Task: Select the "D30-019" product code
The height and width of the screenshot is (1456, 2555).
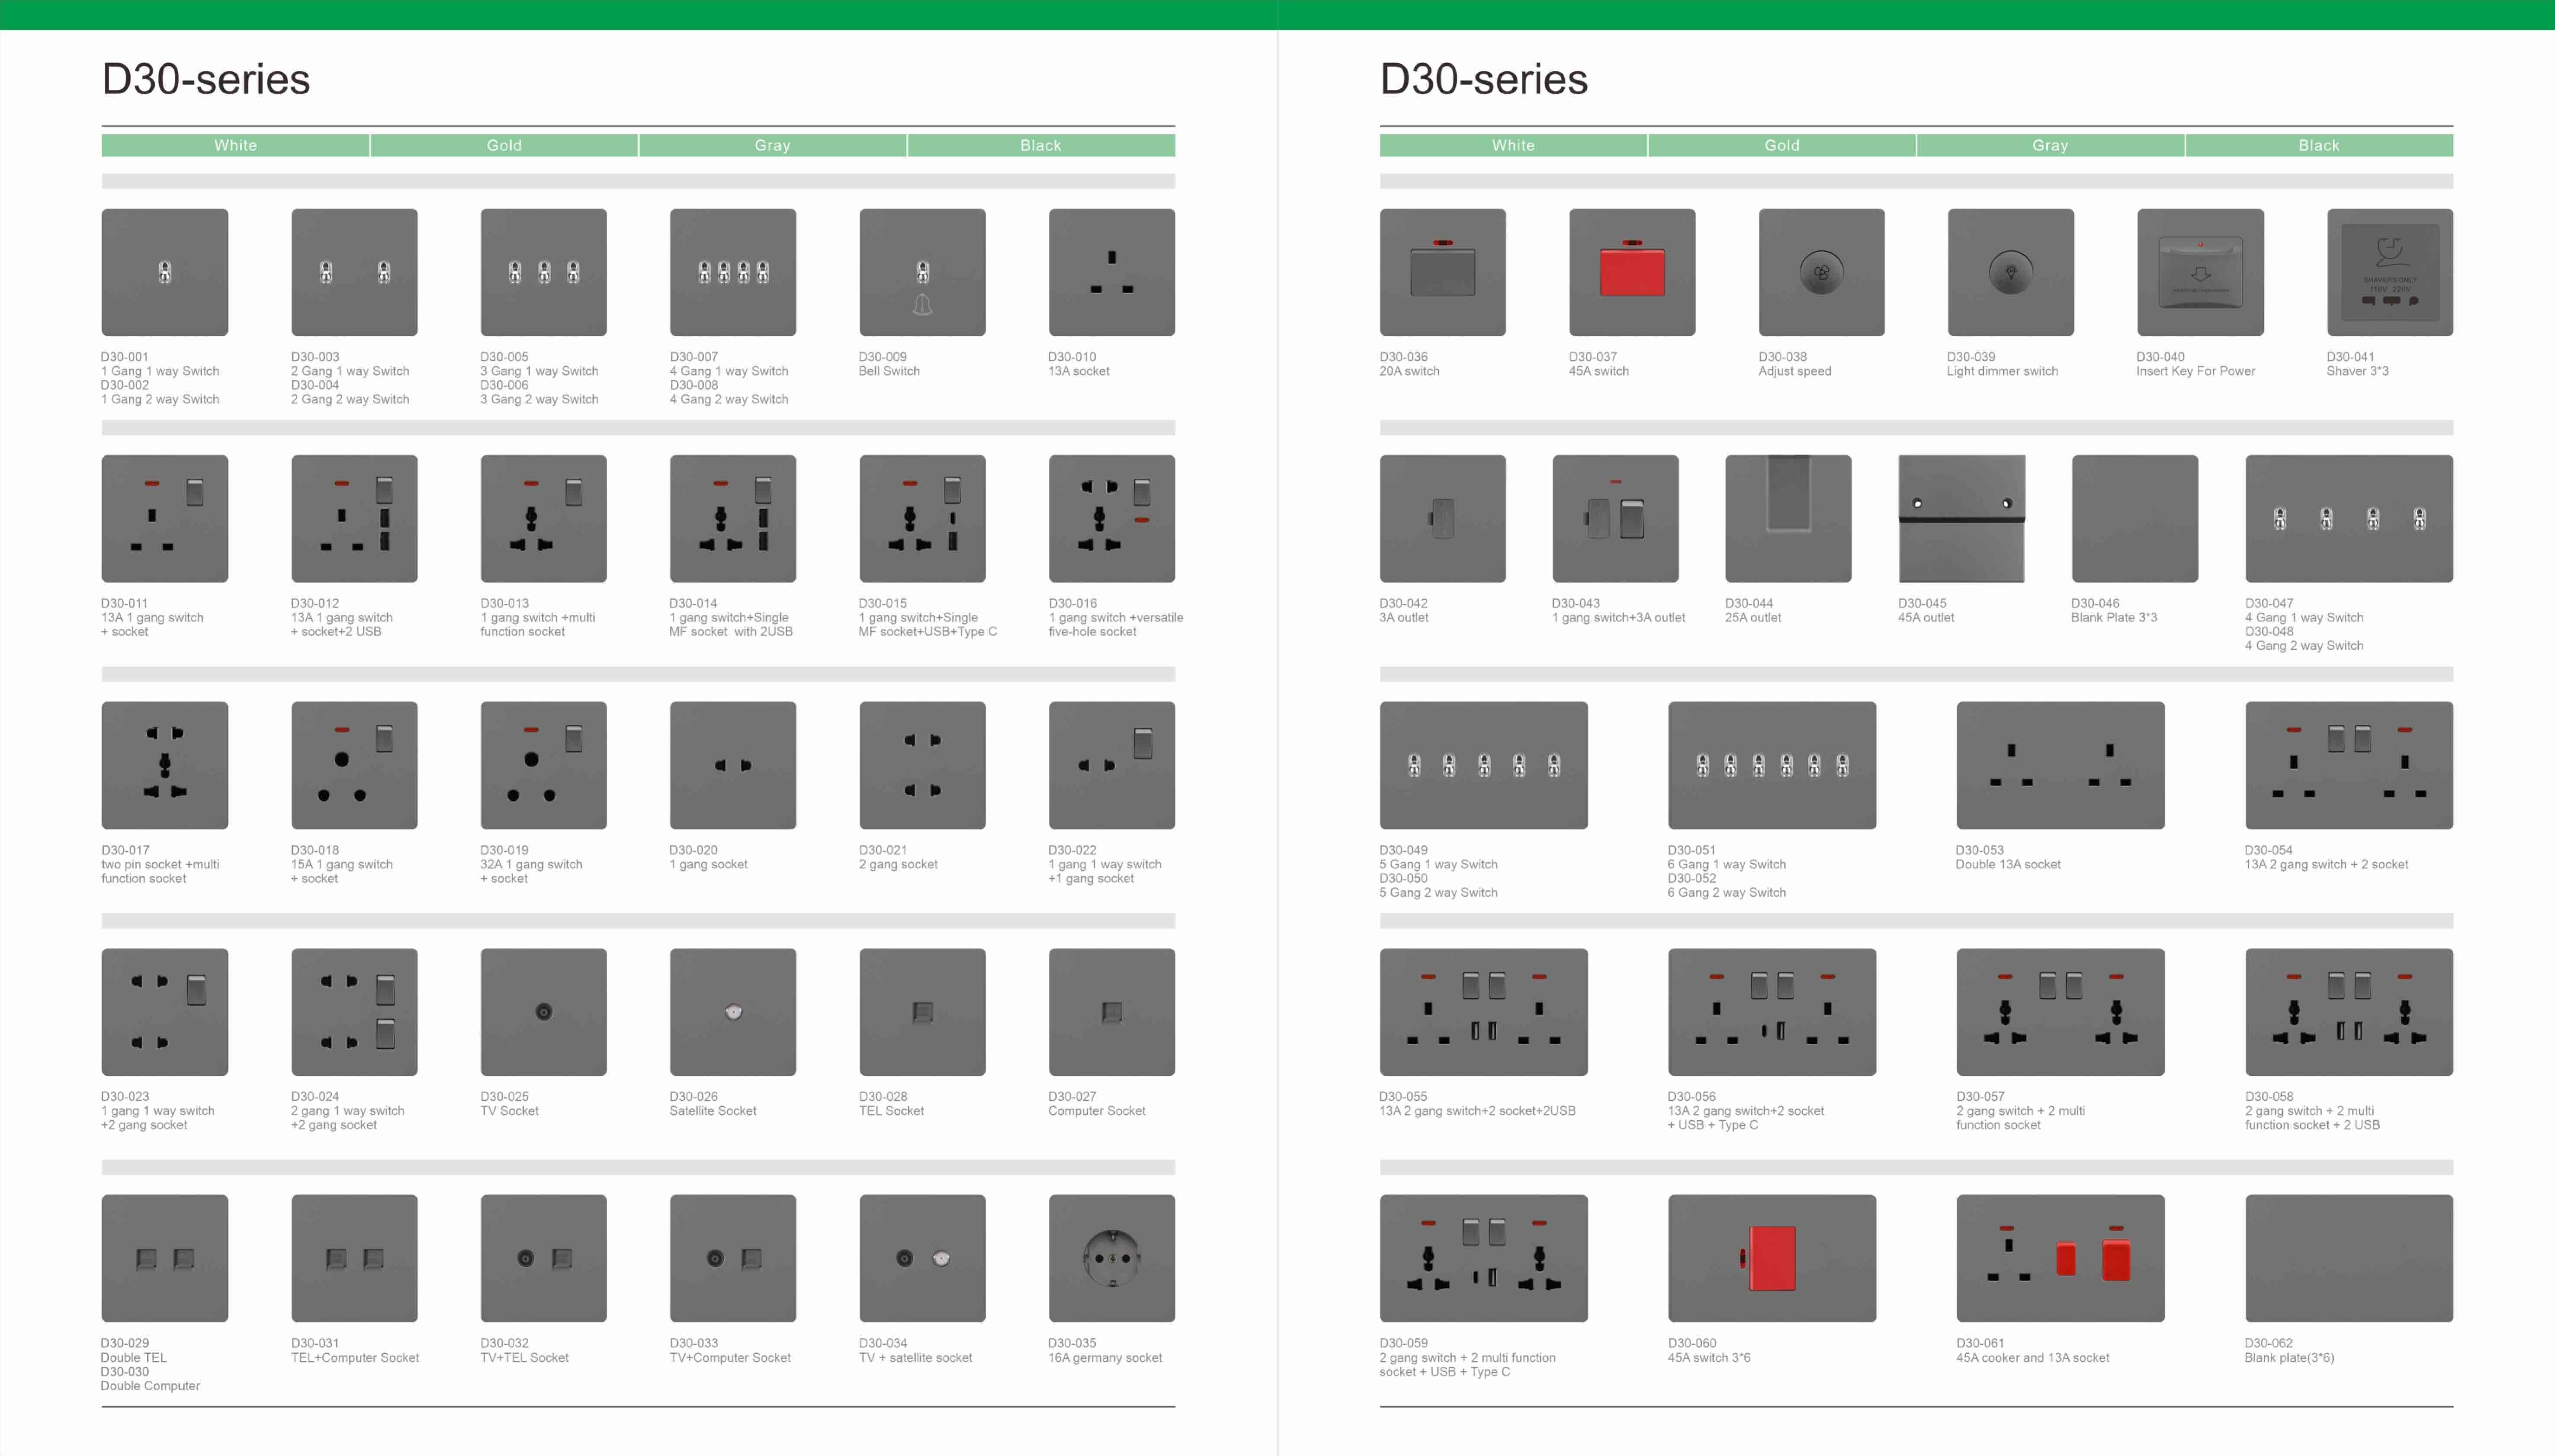Action: pyautogui.click(x=504, y=850)
